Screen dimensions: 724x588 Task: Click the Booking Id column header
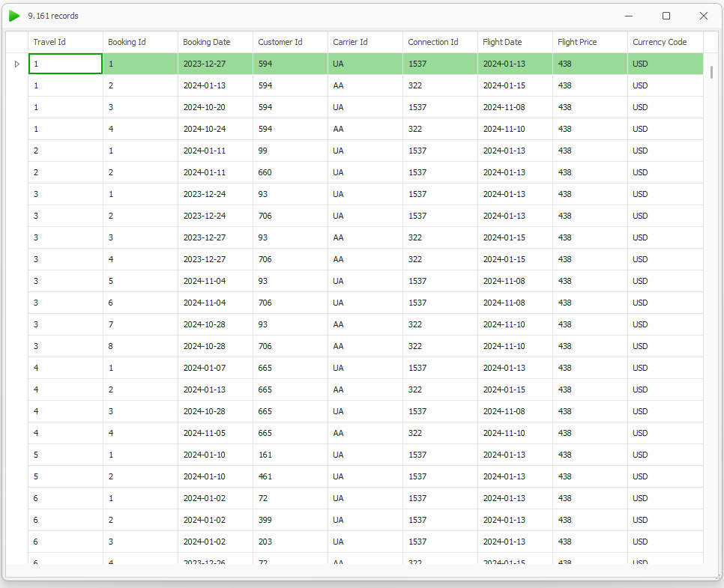140,42
